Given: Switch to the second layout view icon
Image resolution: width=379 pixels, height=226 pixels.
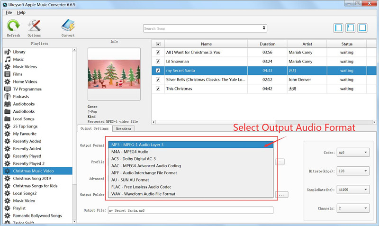Looking at the screenshot, I should point(350,28).
